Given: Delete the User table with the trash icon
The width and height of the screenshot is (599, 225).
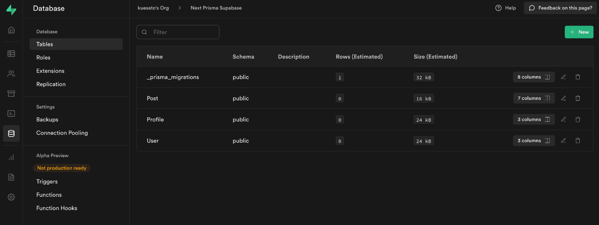Looking at the screenshot, I should click(x=578, y=140).
